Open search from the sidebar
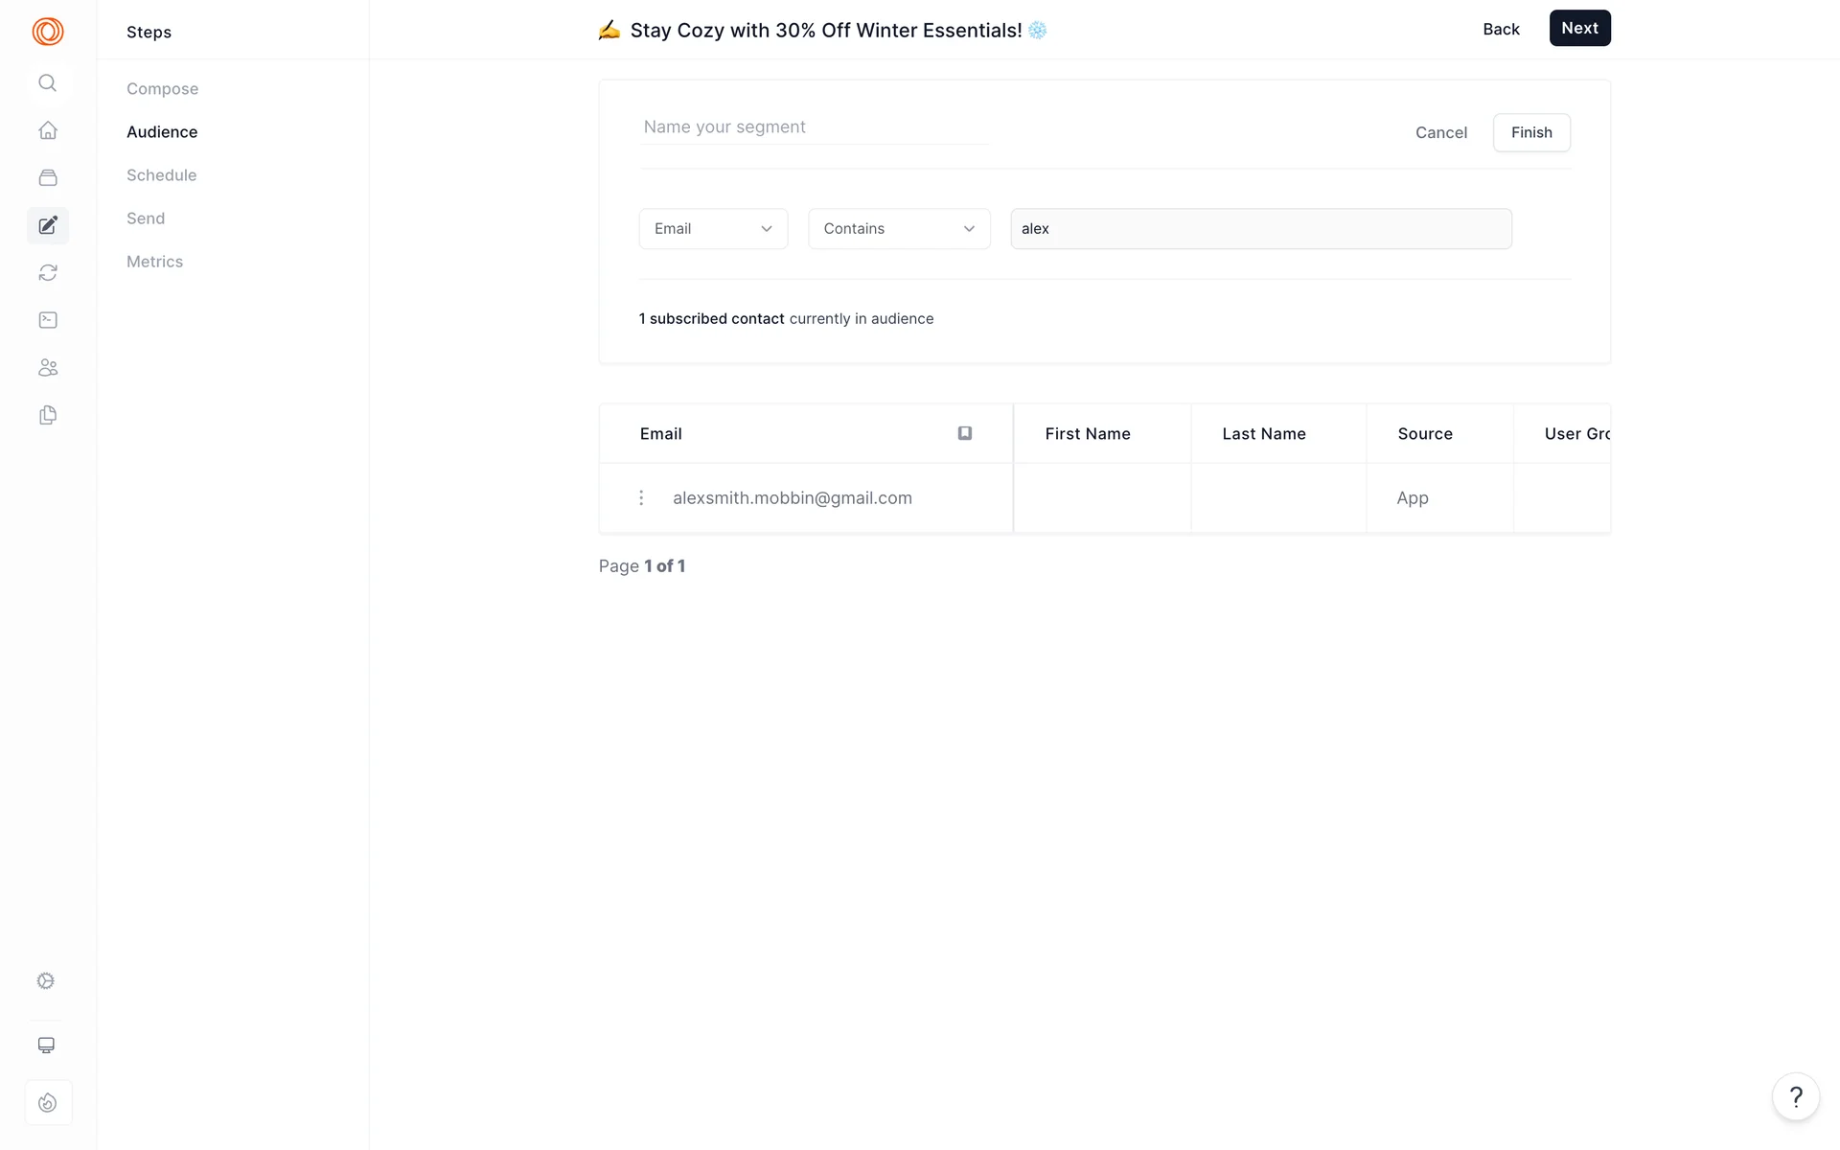The width and height of the screenshot is (1840, 1150). click(47, 83)
